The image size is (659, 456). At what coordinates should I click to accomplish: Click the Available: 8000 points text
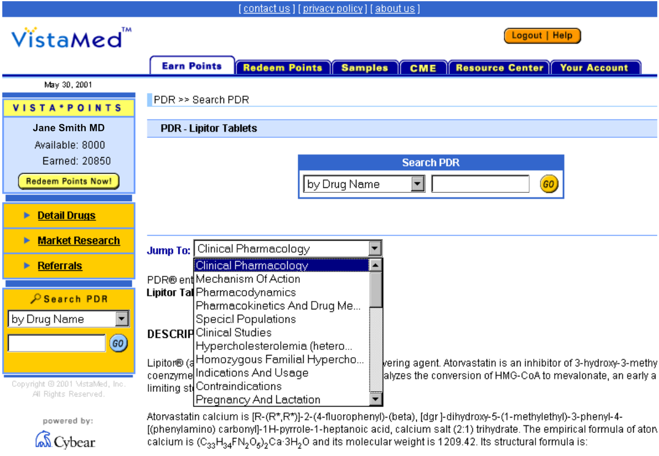70,145
